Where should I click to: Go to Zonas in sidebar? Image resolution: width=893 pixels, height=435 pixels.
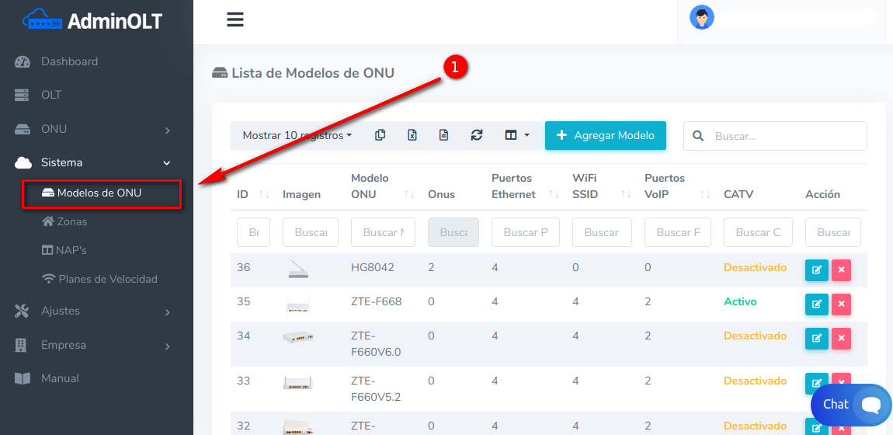point(71,221)
